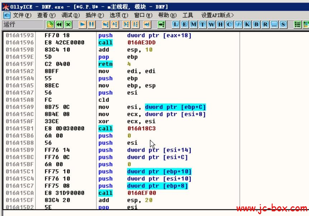
Task: Open the Log window with the L button
Action: [176, 25]
